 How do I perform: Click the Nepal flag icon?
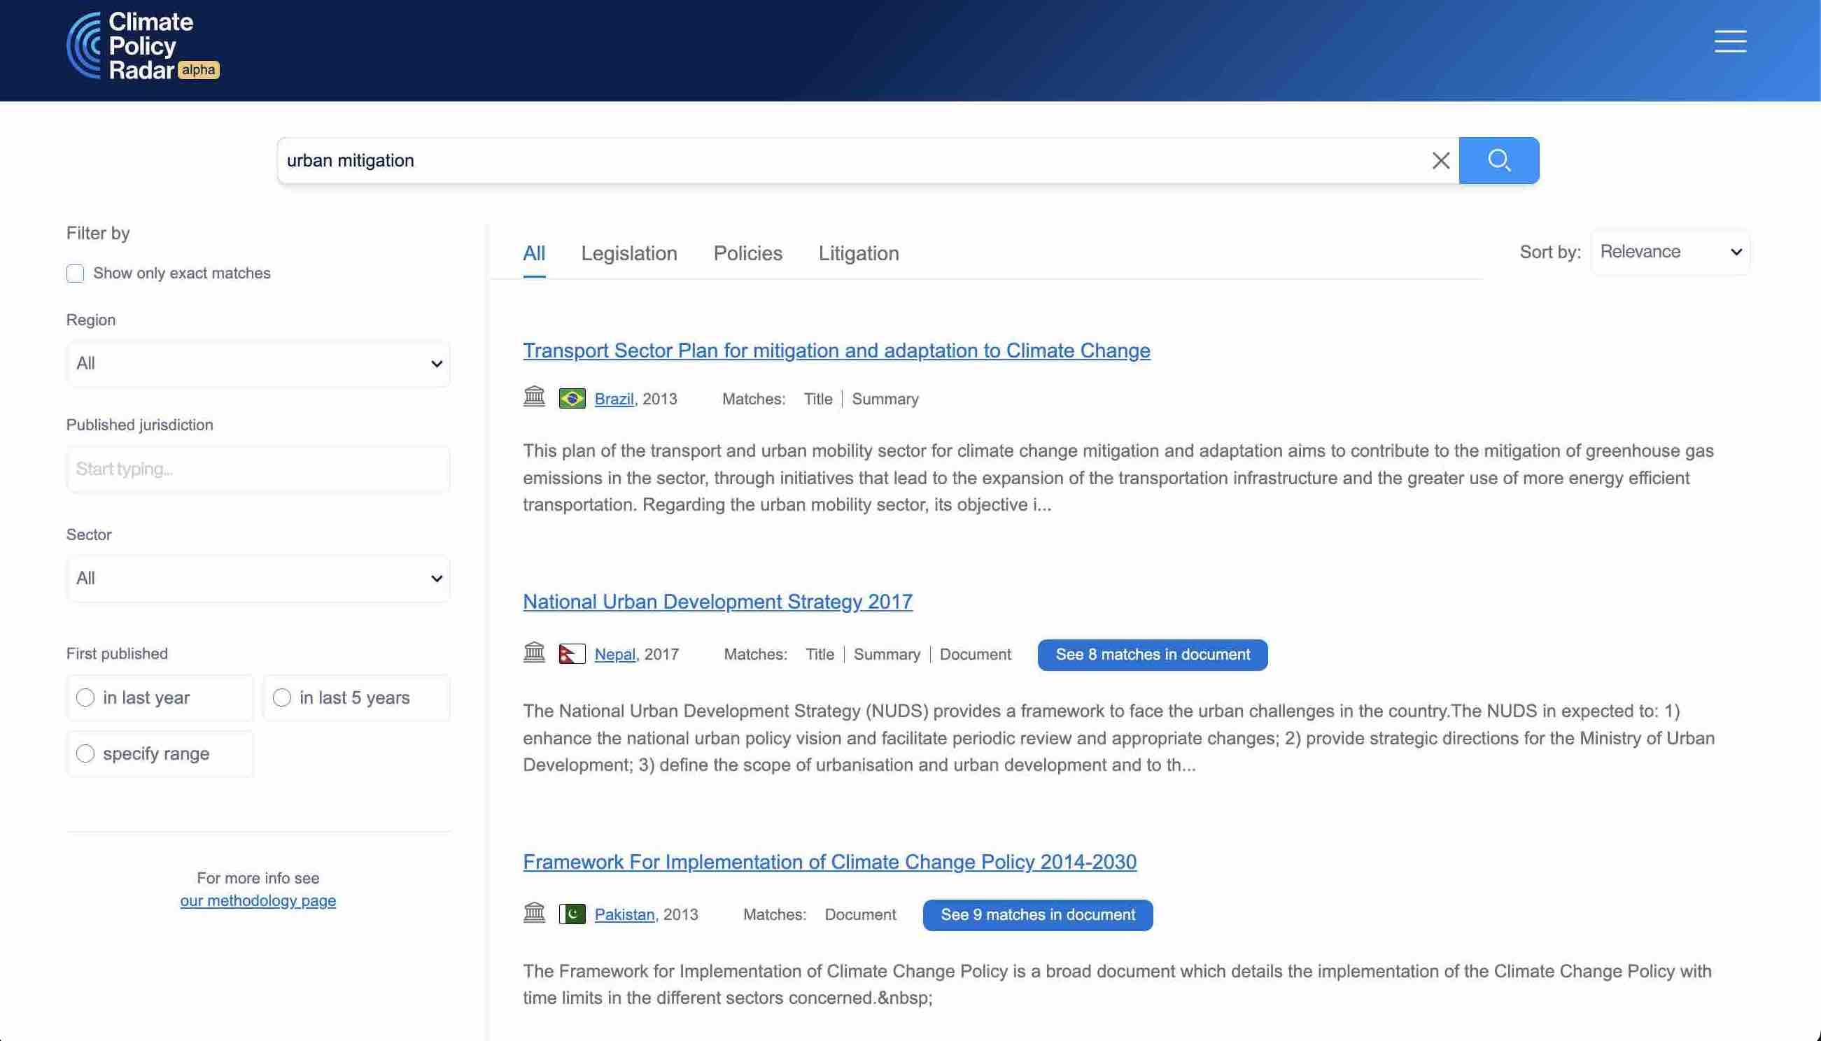point(572,654)
